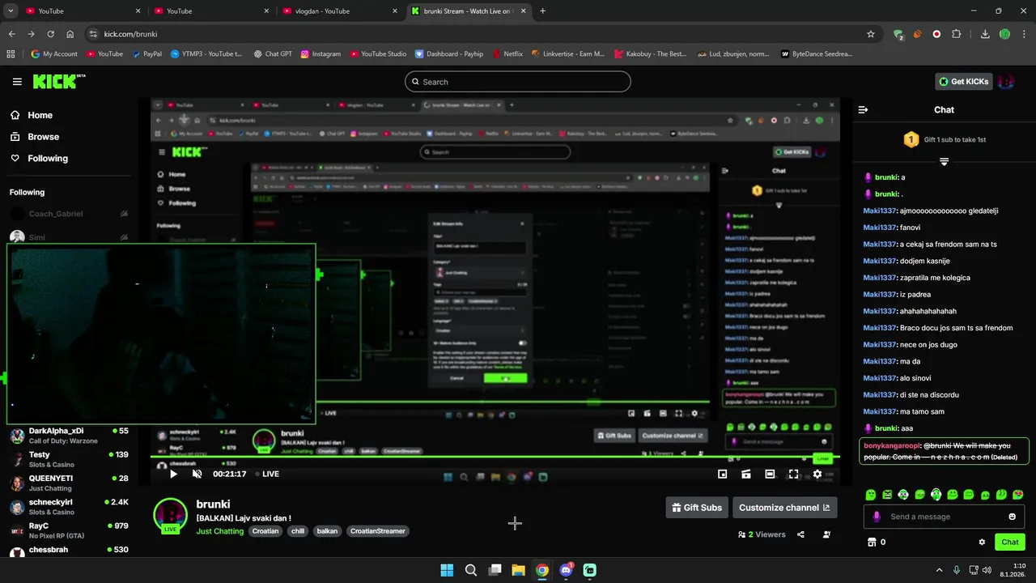The image size is (1036, 583).
Task: Open the YouTube Studio bookmark
Action: coord(378,54)
